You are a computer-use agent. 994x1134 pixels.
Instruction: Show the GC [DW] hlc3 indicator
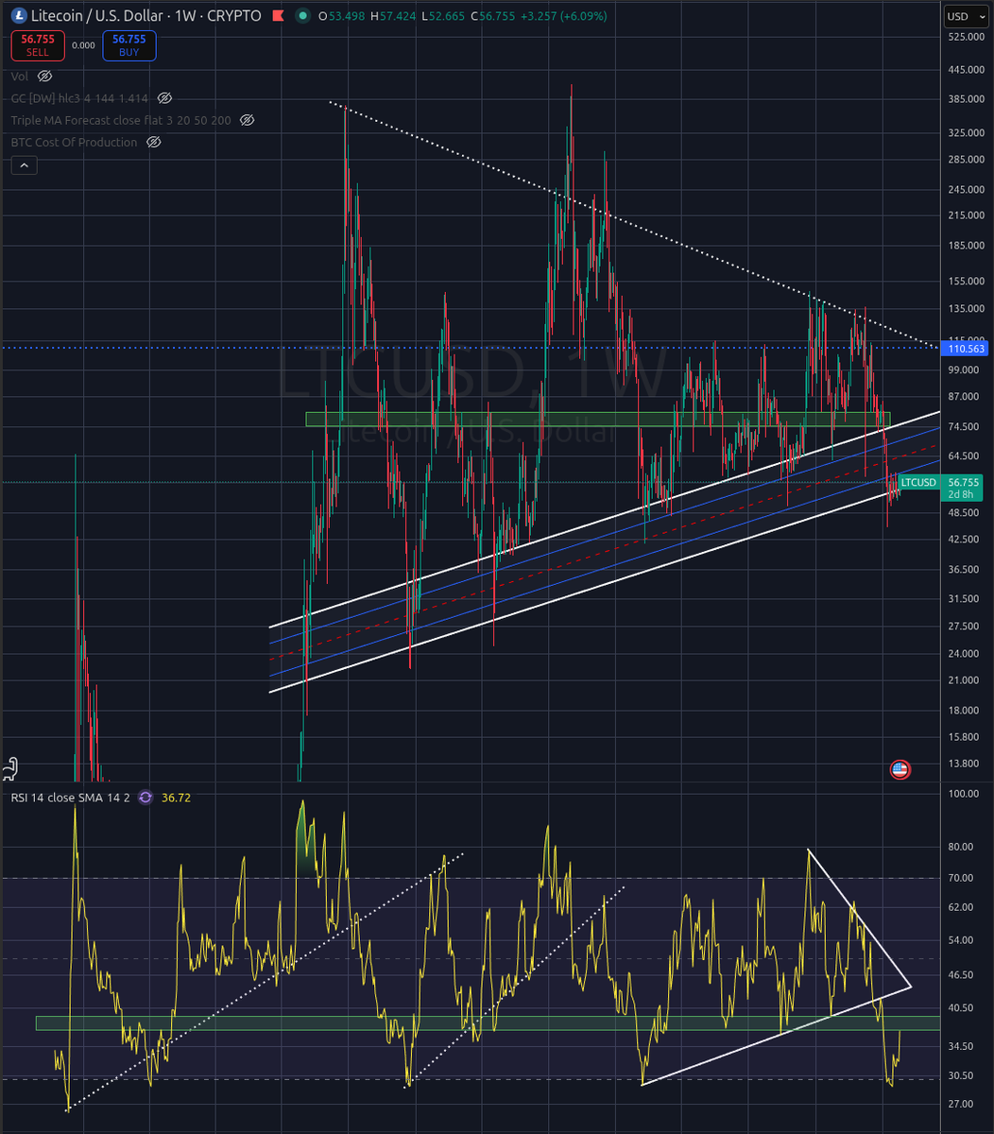pyautogui.click(x=164, y=98)
